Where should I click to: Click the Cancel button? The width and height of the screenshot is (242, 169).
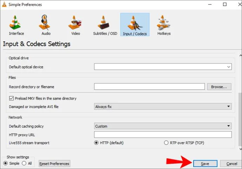point(231,164)
